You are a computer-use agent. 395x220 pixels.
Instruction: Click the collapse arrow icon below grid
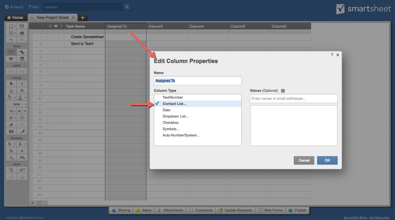click(x=33, y=203)
